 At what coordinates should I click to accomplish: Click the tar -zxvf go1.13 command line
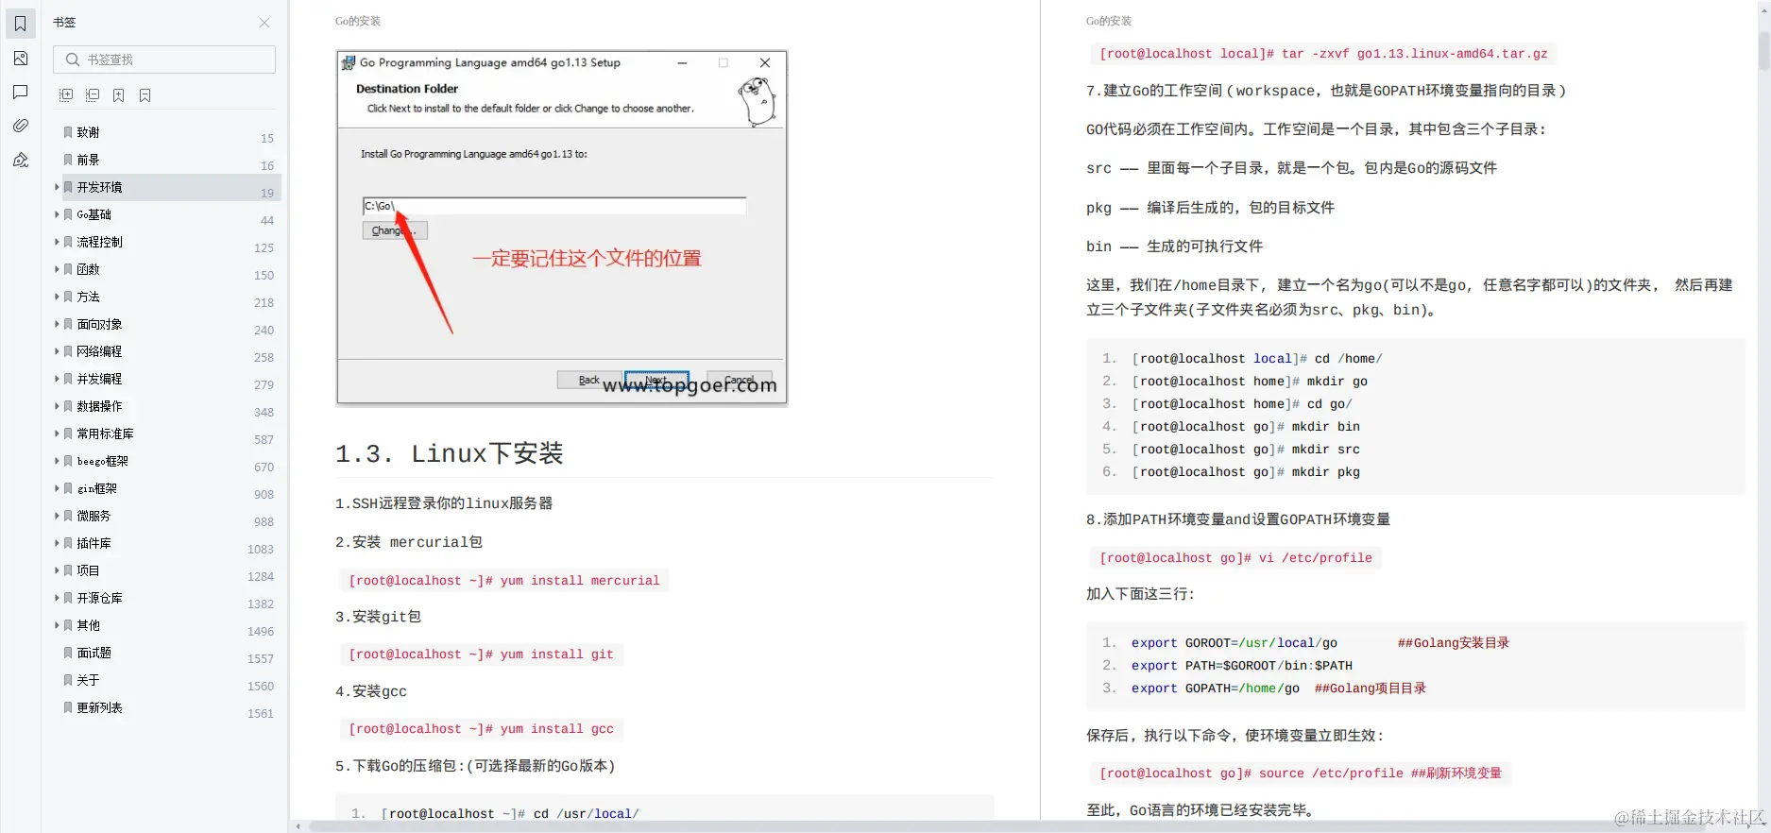pos(1323,54)
